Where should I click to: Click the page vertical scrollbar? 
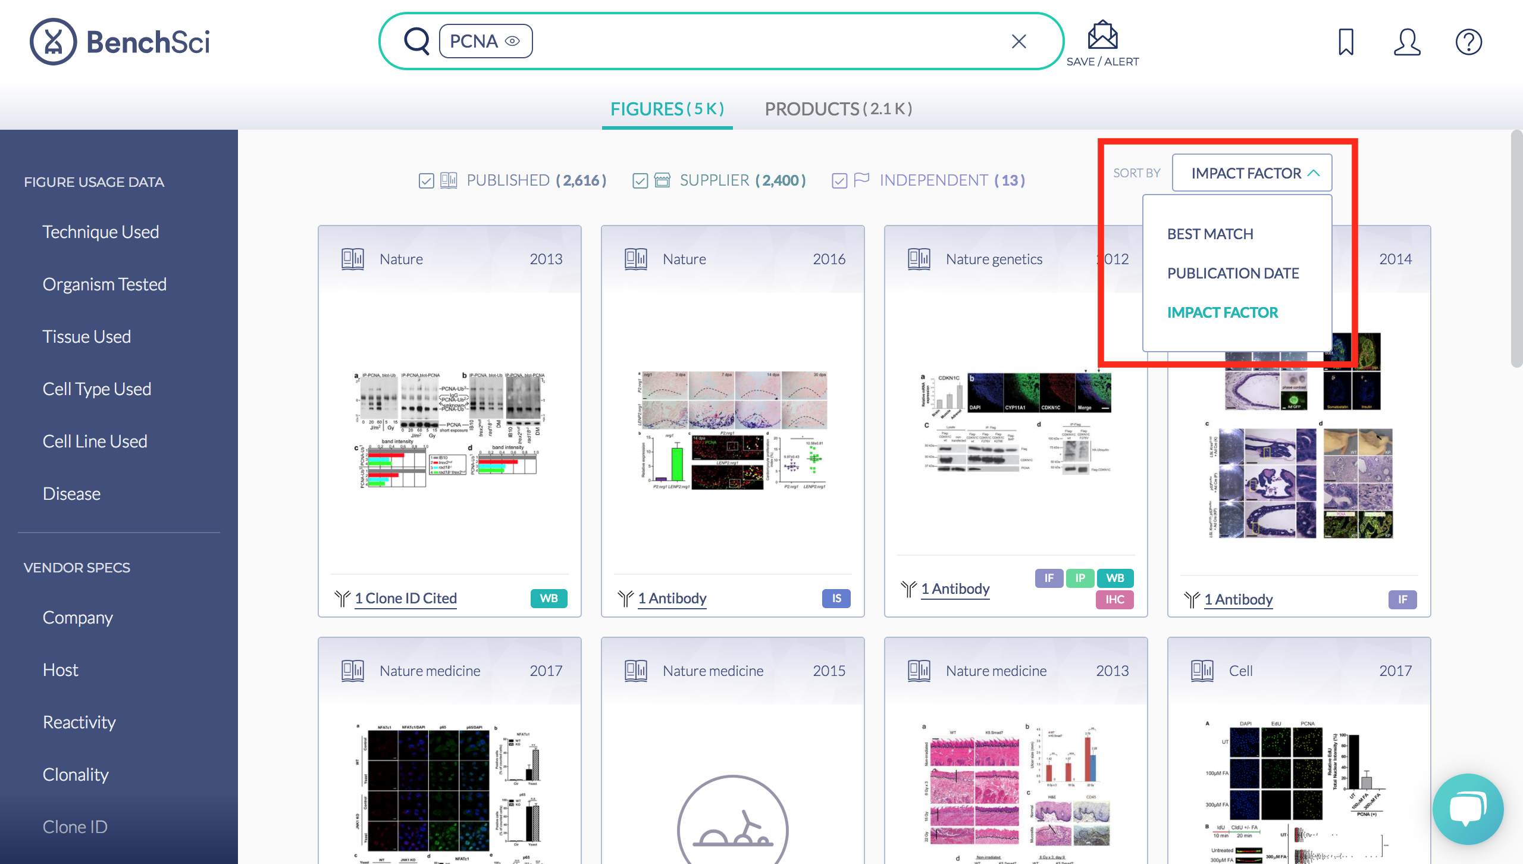1516,249
